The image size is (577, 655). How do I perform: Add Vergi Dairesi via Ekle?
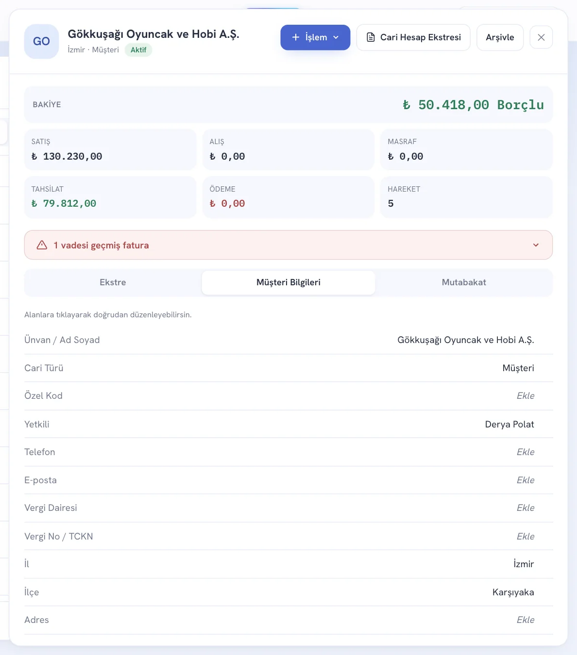pos(526,508)
